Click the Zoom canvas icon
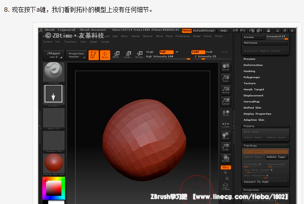The height and width of the screenshot is (204, 304). pos(226,78)
